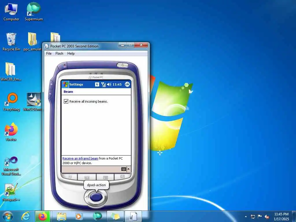Tap the round ok button in Settings
Screen dimensions: 296x222
click(127, 84)
